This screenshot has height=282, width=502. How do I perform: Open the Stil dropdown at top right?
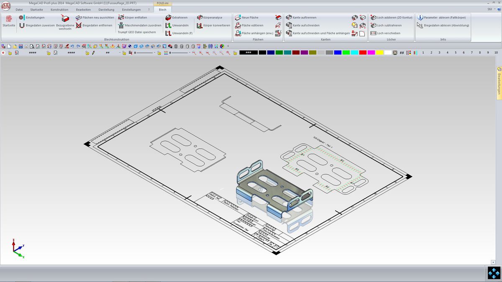pos(490,9)
